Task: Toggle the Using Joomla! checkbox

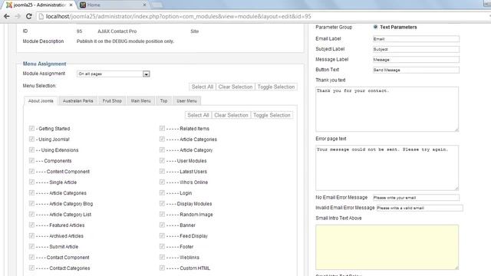Action: coord(31,139)
